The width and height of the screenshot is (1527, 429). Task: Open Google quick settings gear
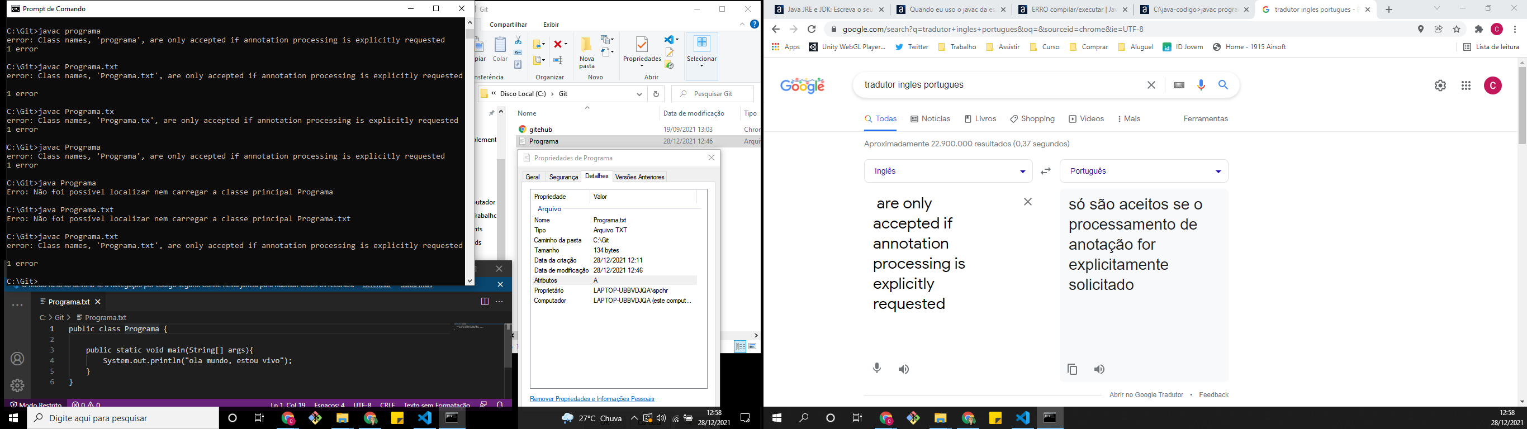tap(1440, 85)
